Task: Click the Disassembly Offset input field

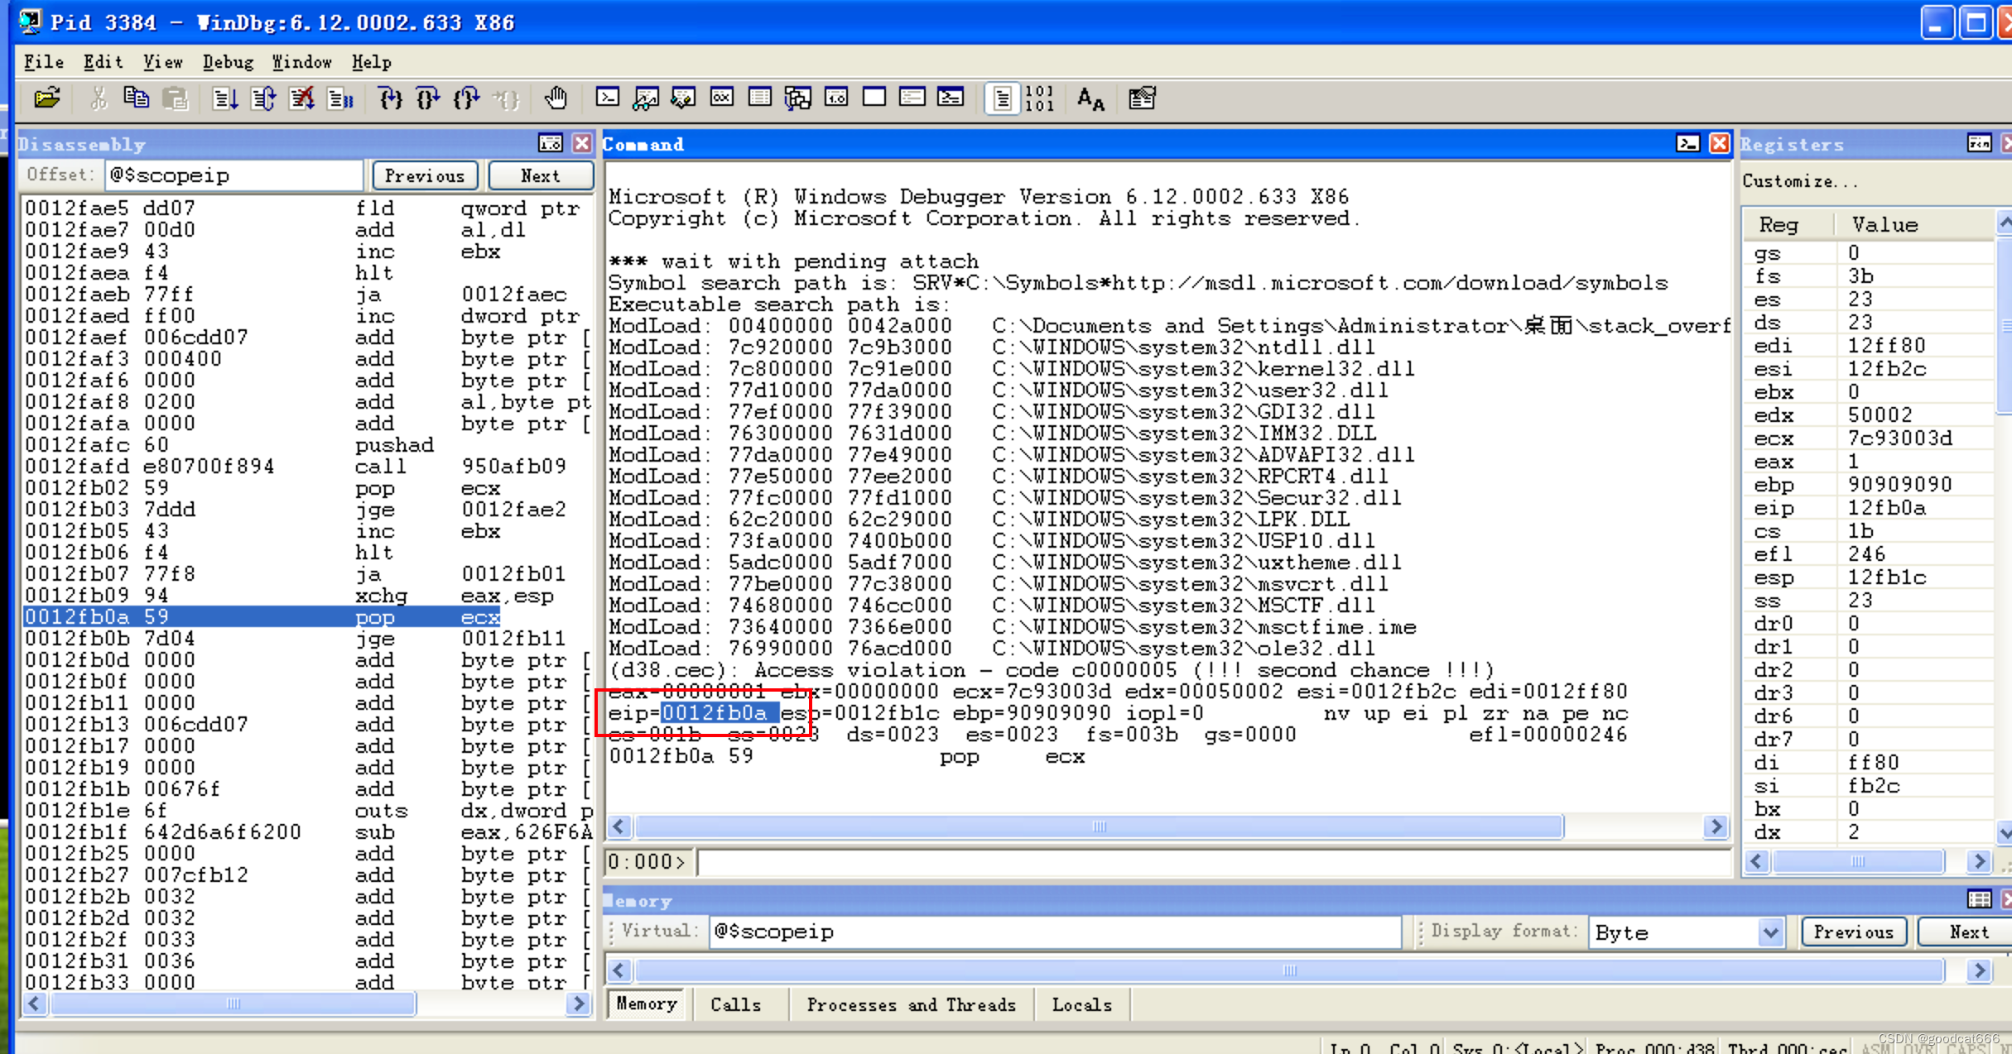Action: click(234, 175)
